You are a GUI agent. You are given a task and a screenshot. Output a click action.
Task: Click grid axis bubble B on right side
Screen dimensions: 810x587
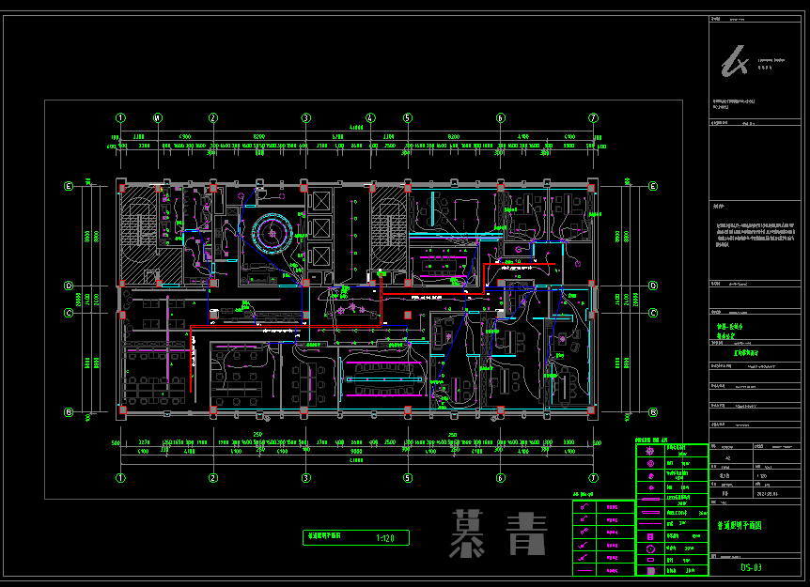(x=654, y=412)
